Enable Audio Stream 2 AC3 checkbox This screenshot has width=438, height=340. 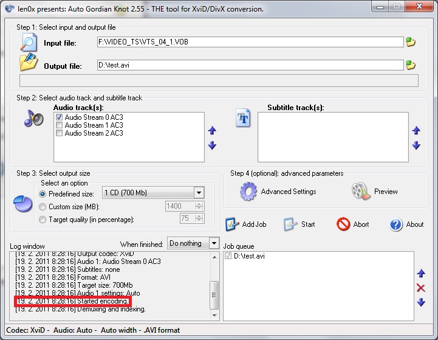(59, 133)
